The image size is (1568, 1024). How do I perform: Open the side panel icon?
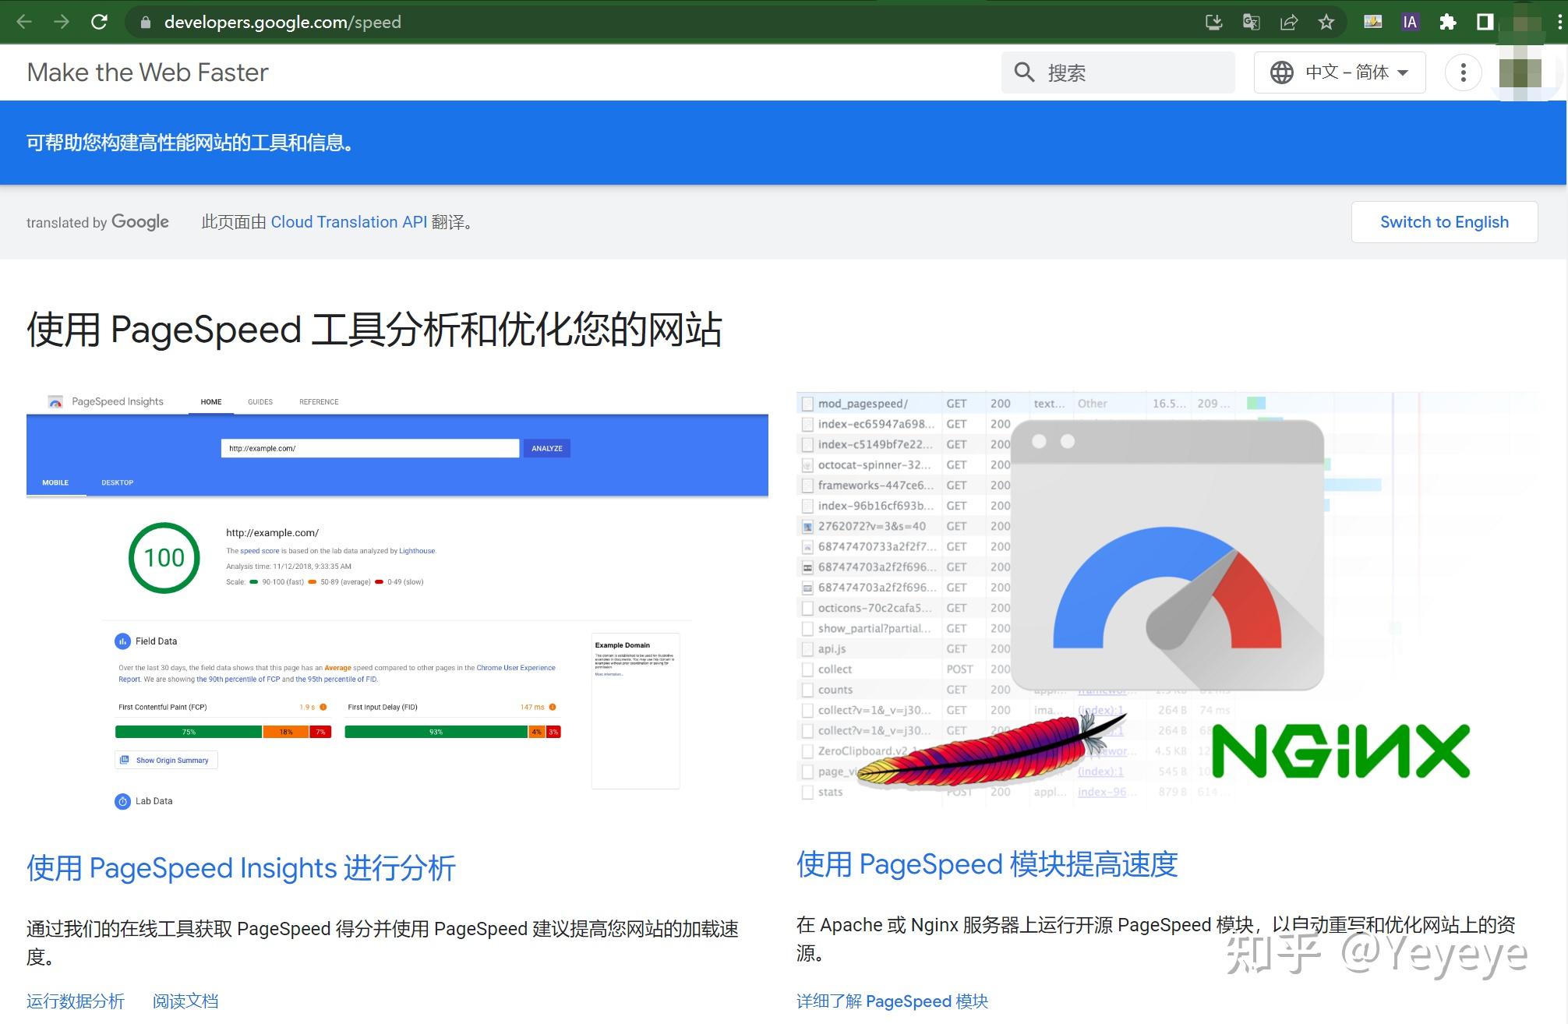pyautogui.click(x=1485, y=22)
